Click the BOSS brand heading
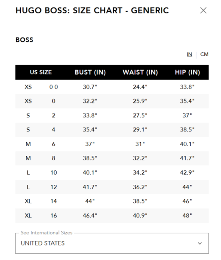Screen dimensions: 221x260 pos(24,40)
